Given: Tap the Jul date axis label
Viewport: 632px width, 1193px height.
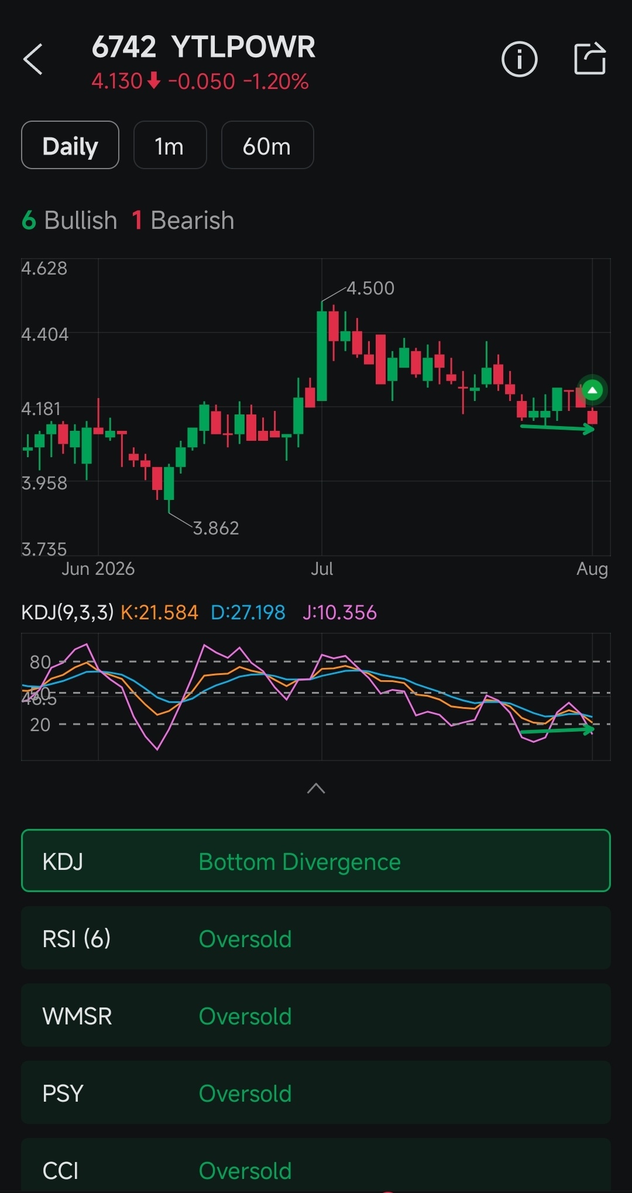Looking at the screenshot, I should pos(322,568).
